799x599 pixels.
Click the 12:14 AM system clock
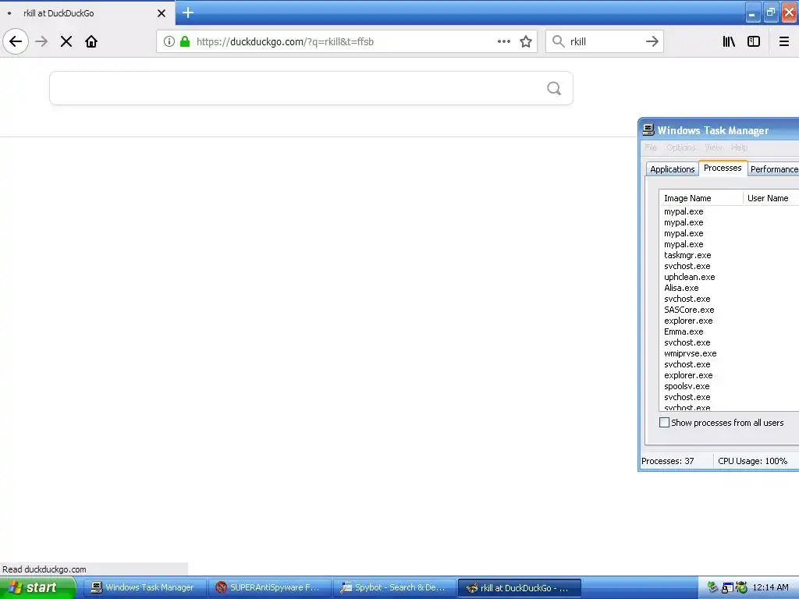(x=770, y=587)
